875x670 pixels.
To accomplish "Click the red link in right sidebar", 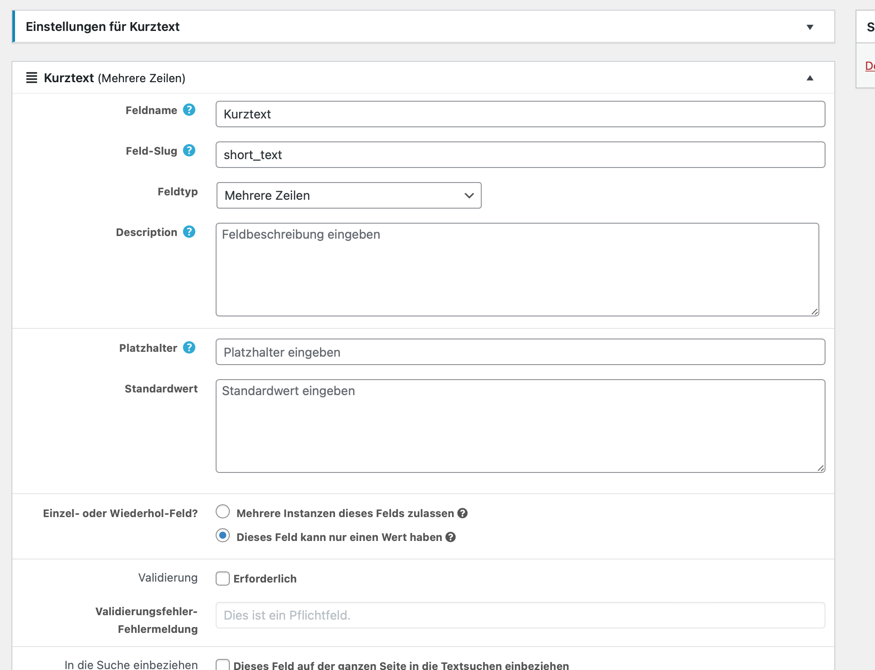I will (x=869, y=66).
